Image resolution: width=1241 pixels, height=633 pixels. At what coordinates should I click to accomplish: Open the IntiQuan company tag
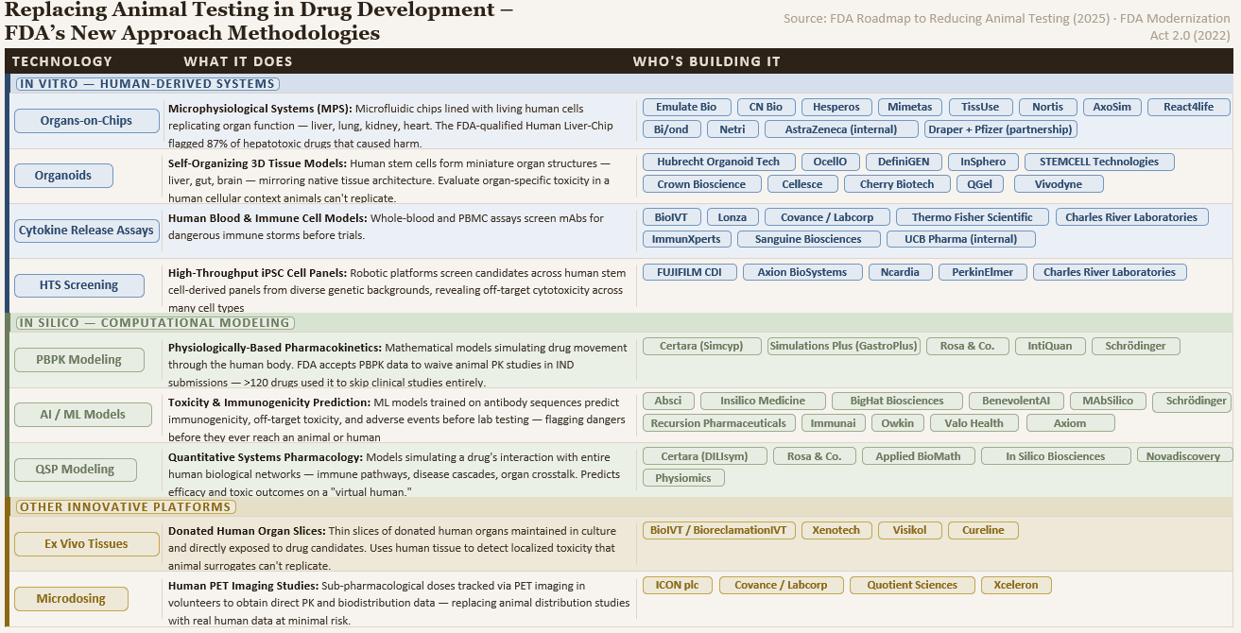tap(1050, 347)
